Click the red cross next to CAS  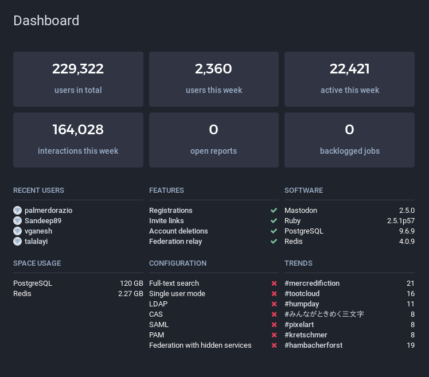(274, 314)
